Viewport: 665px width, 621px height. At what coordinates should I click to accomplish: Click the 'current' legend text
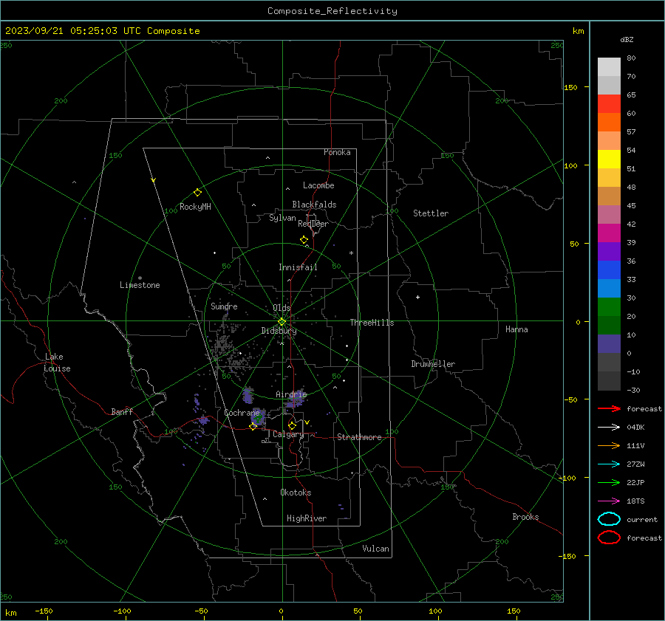(642, 519)
